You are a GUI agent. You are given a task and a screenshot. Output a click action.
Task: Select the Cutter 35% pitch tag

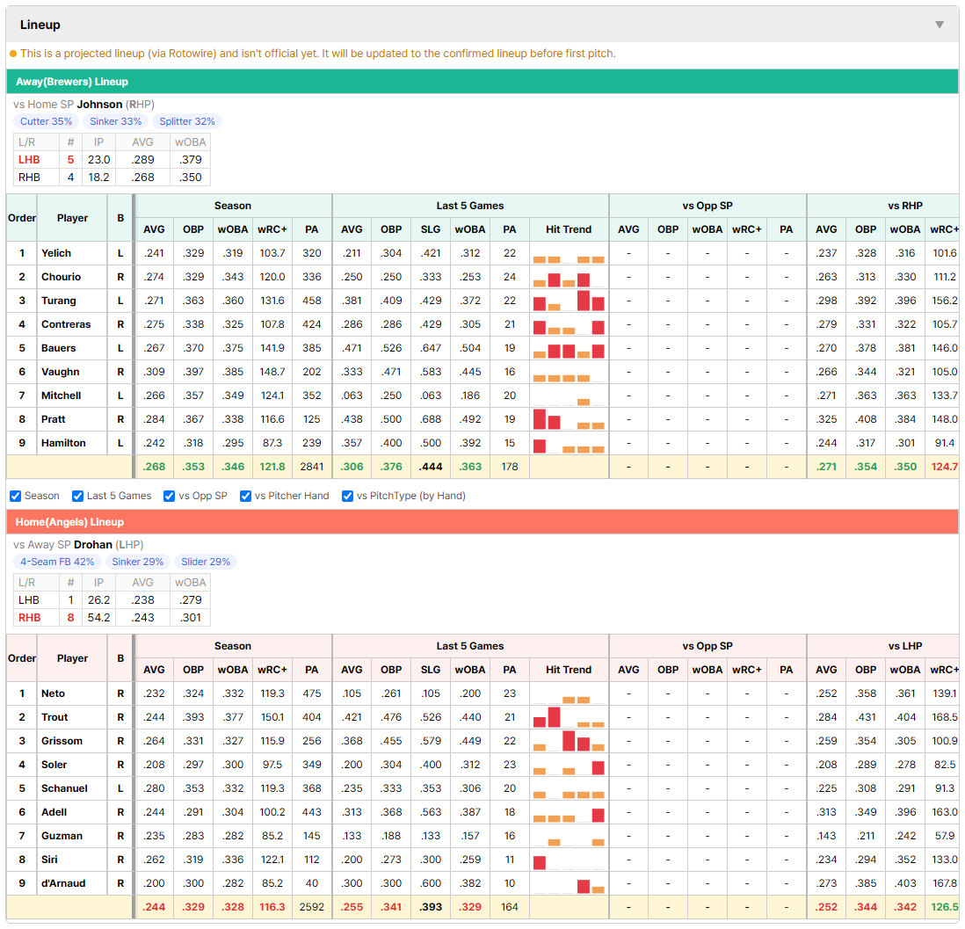47,121
